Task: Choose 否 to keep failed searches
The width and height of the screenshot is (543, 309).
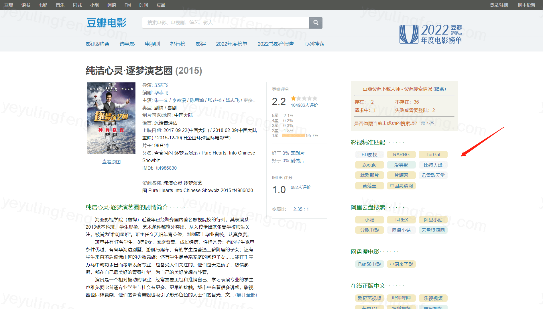Action: pyautogui.click(x=432, y=123)
